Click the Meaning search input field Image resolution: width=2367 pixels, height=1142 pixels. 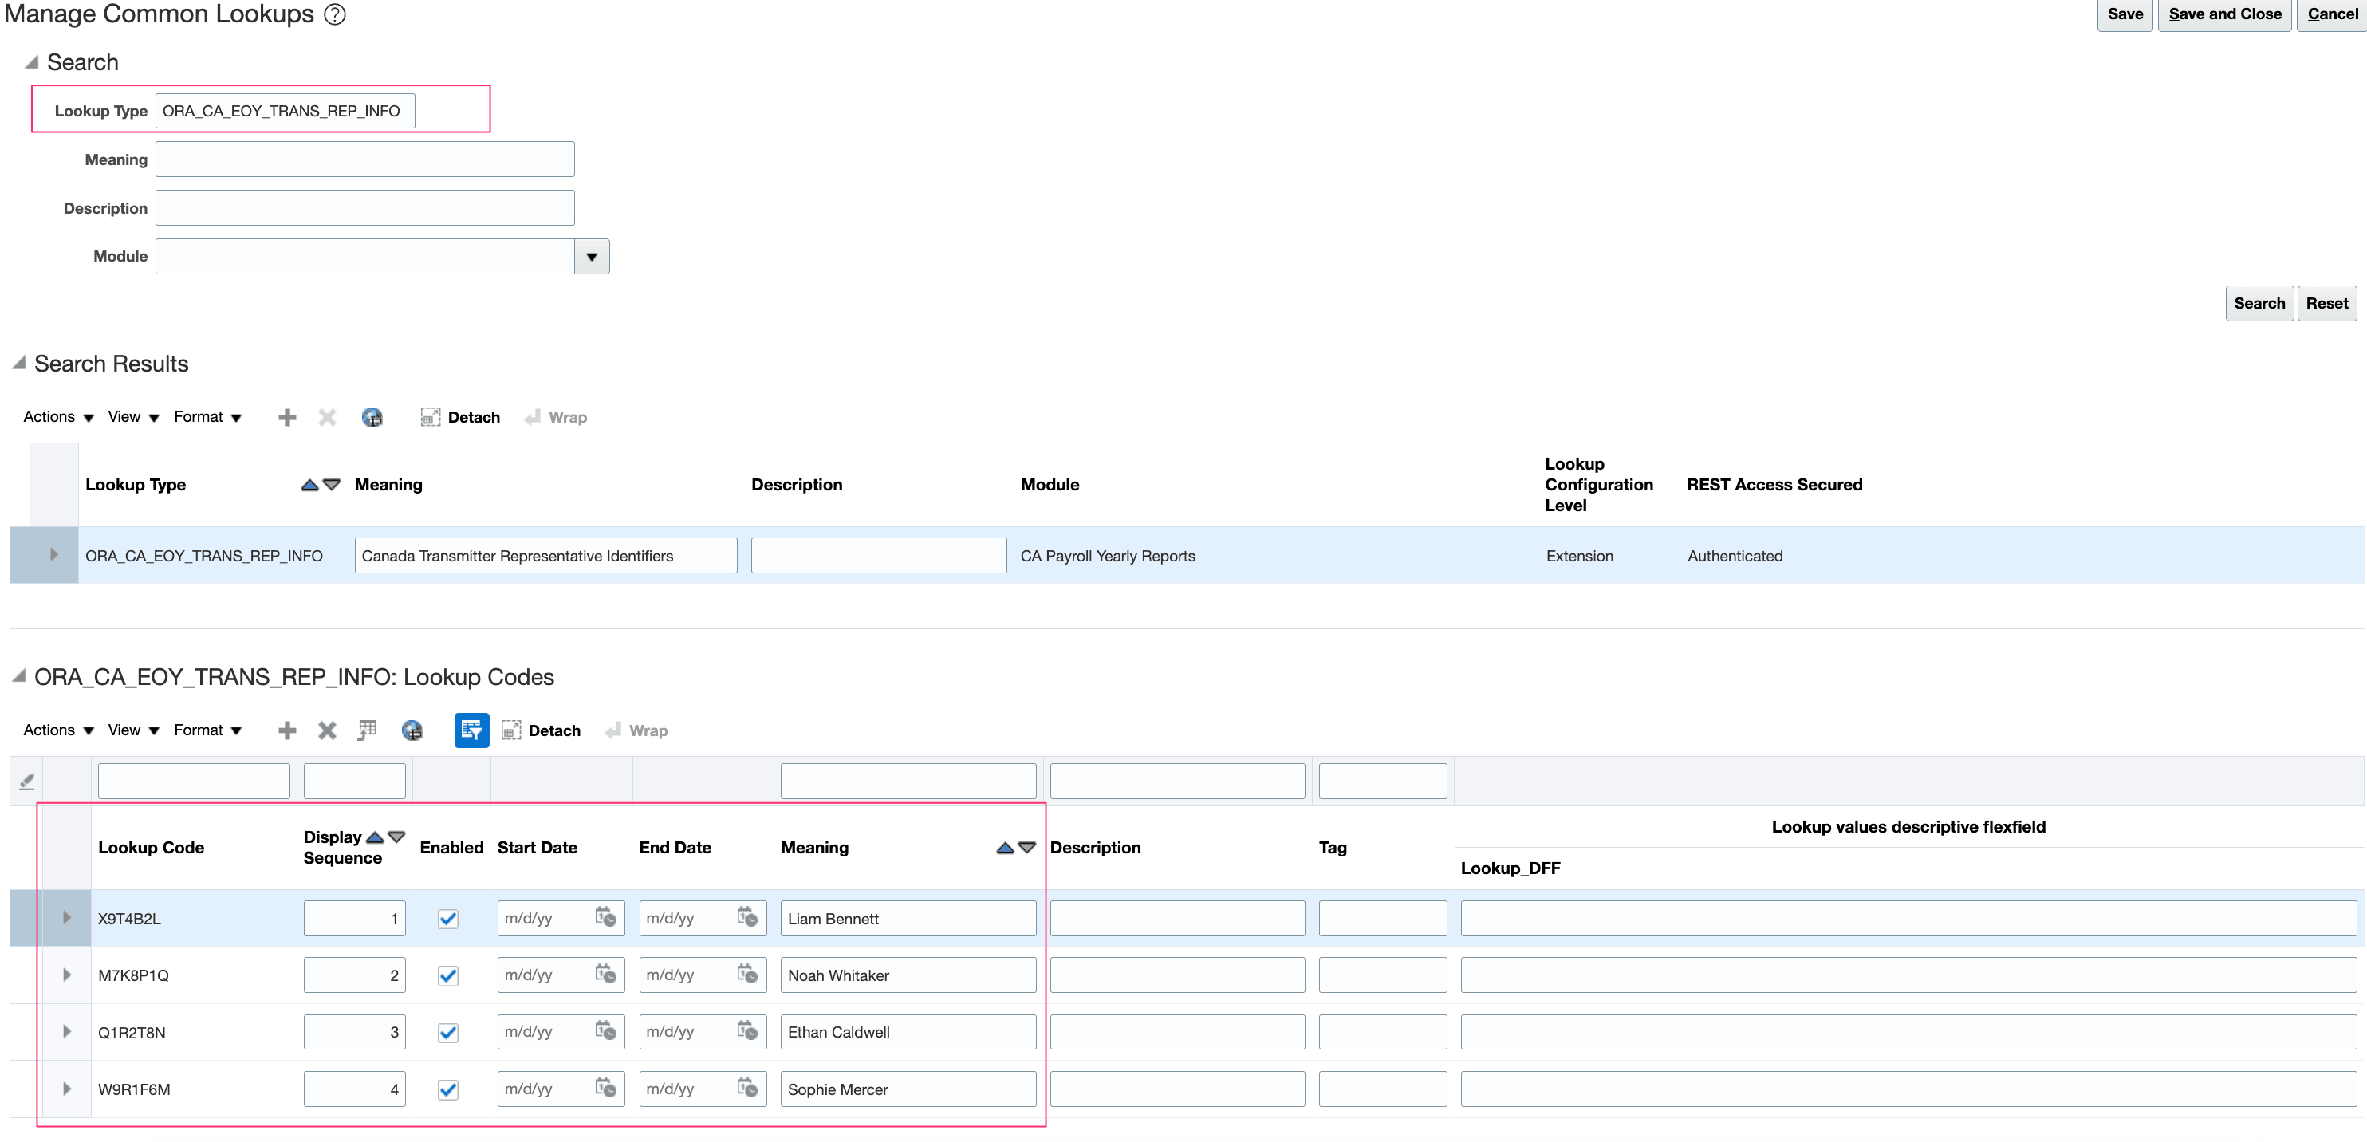364,159
